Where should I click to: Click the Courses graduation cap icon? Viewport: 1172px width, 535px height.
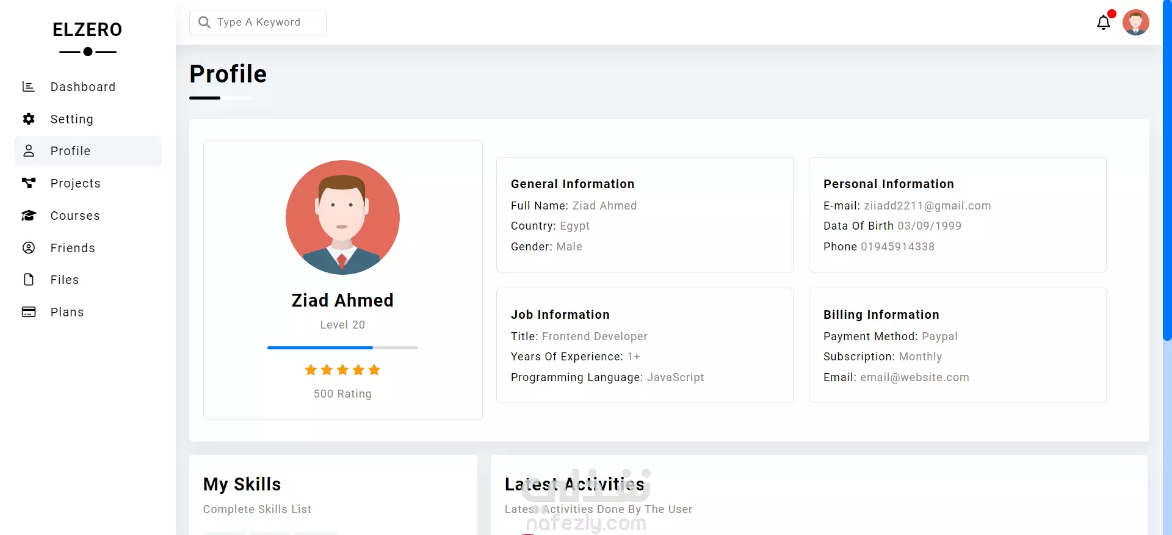(x=29, y=216)
